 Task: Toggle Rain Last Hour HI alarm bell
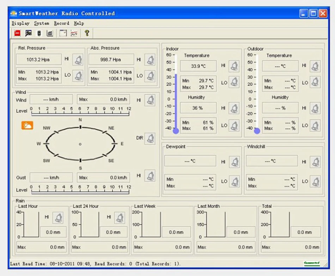pyautogui.click(x=59, y=218)
